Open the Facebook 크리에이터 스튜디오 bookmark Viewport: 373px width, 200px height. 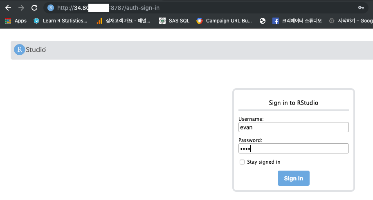pos(297,21)
